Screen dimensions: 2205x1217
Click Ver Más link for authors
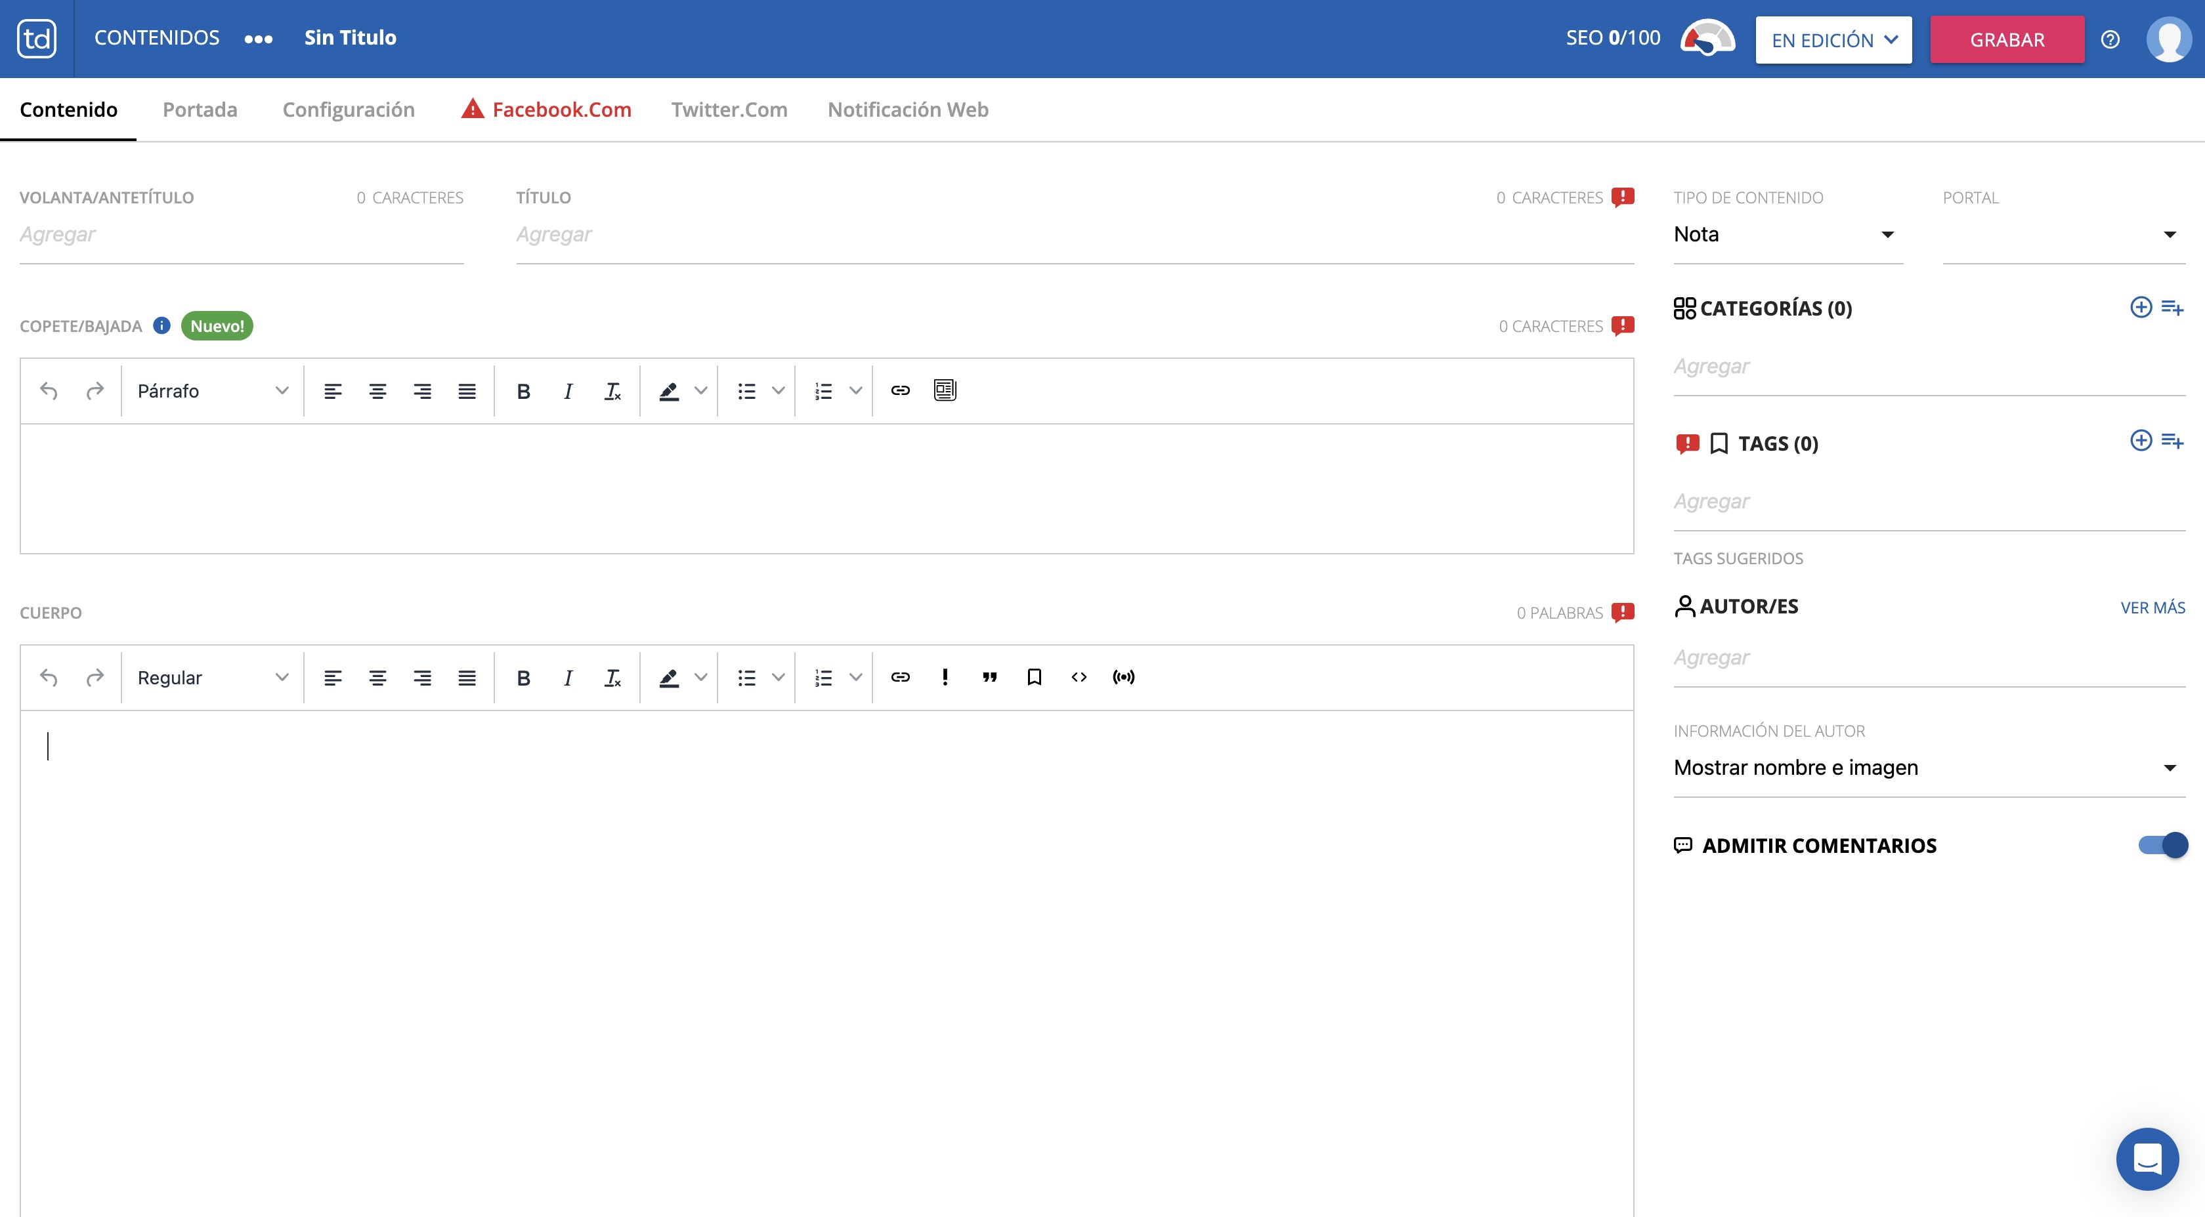[2152, 608]
